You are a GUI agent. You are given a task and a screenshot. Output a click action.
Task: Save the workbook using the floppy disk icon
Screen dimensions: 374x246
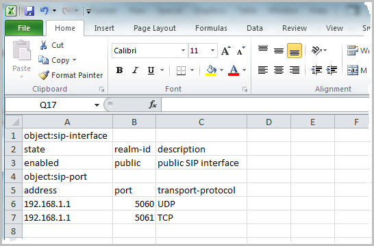29,11
